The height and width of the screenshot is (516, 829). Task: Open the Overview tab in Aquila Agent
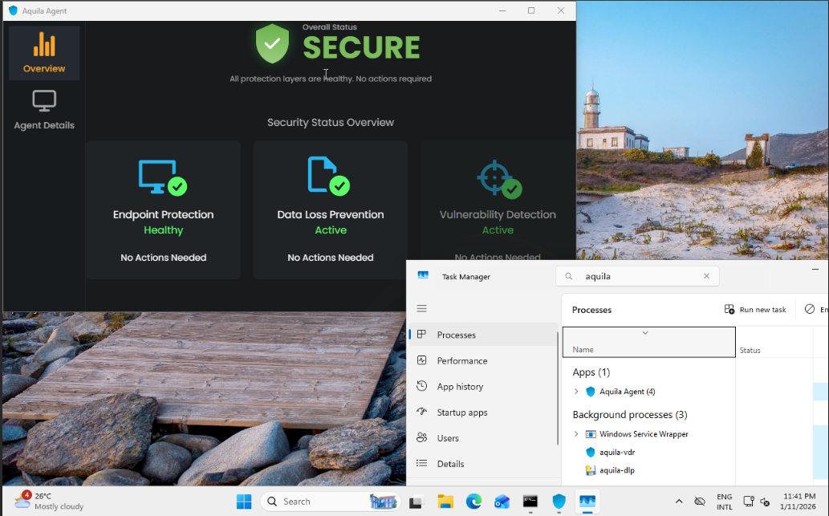click(x=44, y=53)
